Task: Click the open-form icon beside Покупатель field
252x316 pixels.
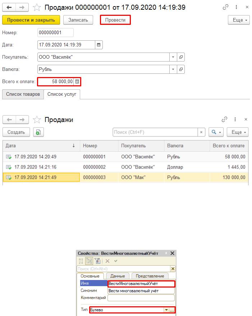Action: tap(181, 57)
